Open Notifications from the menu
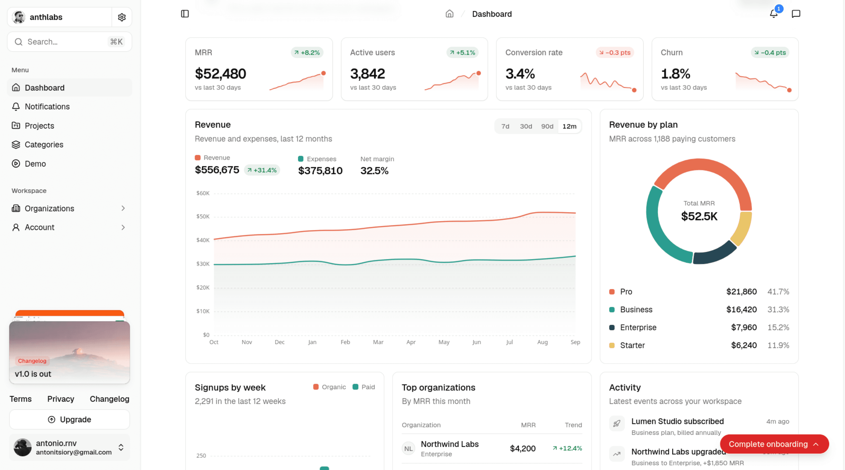 (70, 106)
